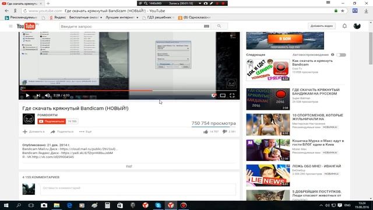This screenshot has height=210, width=373.
Task: Open the 'ГДЗ решебник' bookmark
Action: pyautogui.click(x=158, y=17)
